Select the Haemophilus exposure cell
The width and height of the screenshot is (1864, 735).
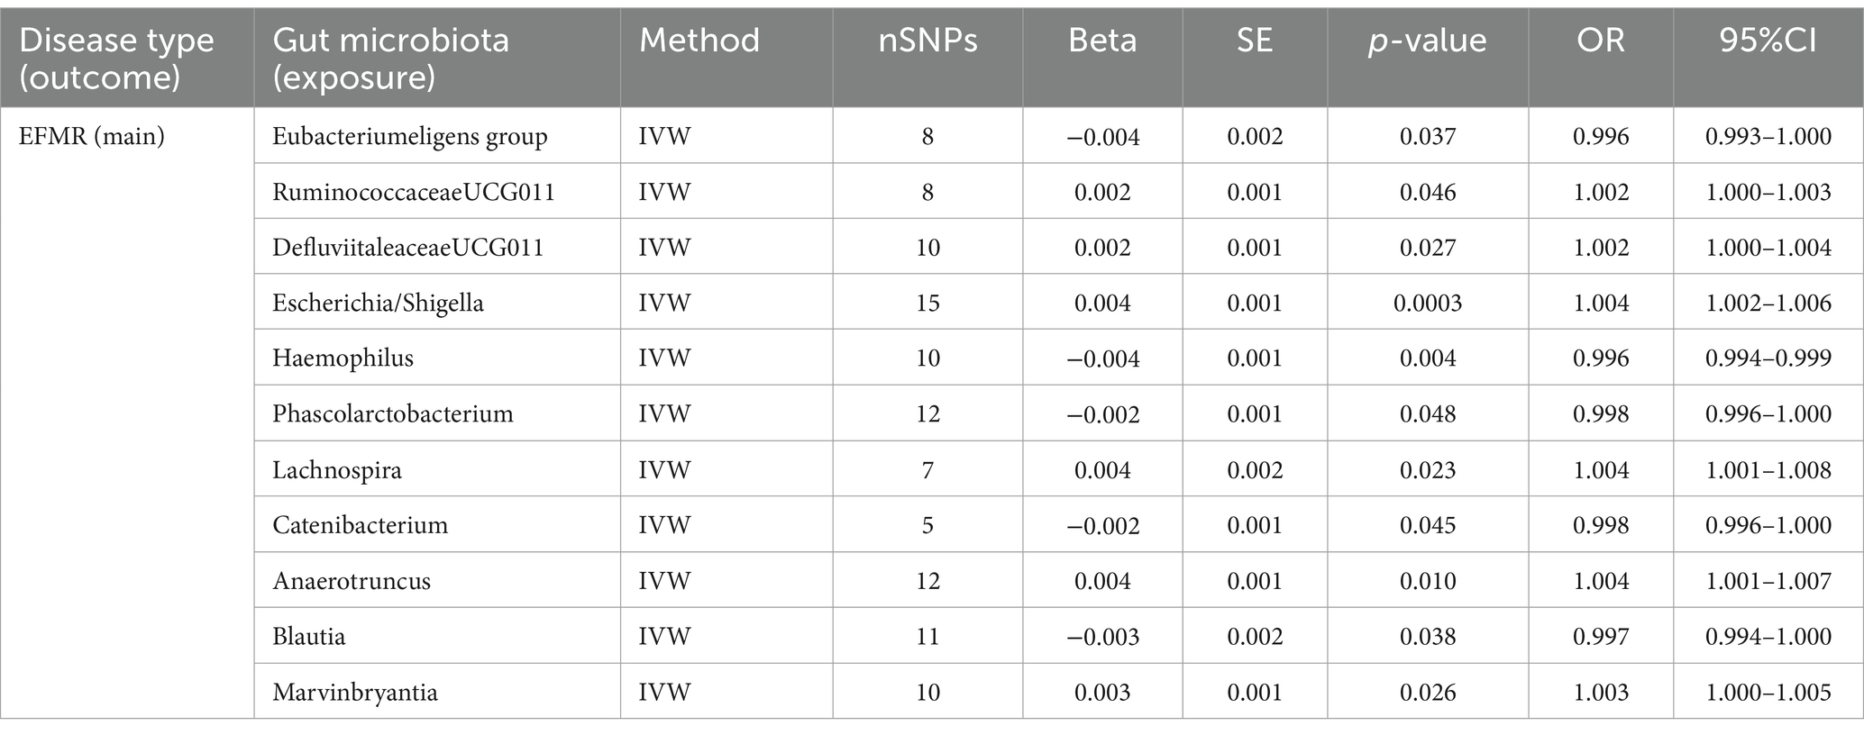343,358
